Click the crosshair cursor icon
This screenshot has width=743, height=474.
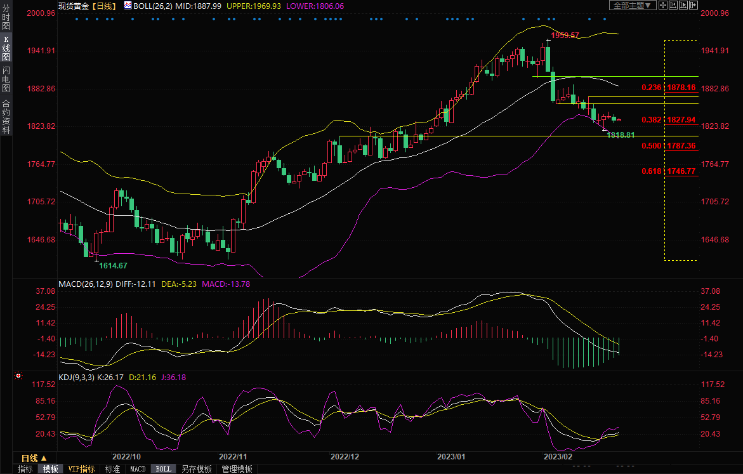(663, 5)
